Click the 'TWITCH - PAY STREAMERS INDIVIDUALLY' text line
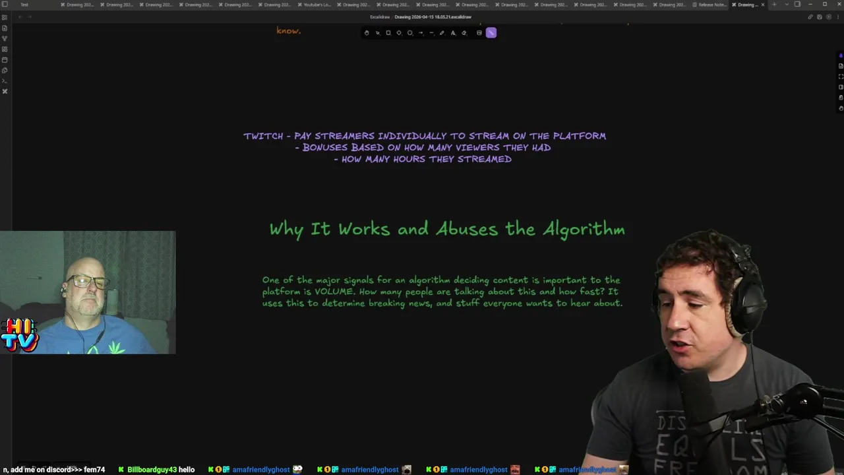This screenshot has width=844, height=475. coord(425,136)
